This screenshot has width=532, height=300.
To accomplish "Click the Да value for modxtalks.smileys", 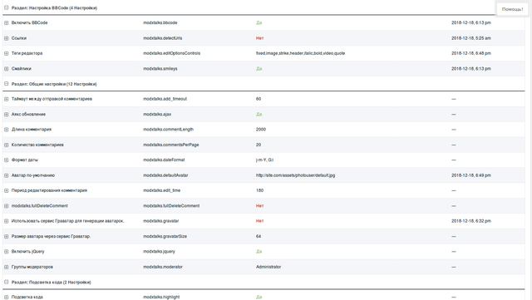I will pyautogui.click(x=259, y=68).
